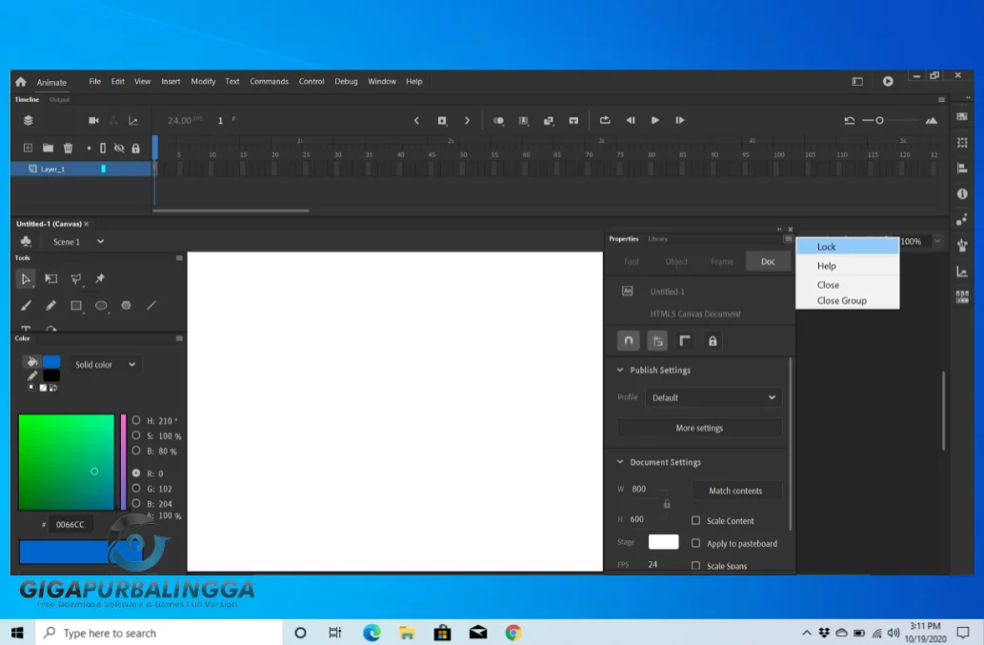The width and height of the screenshot is (984, 645).
Task: Choose Lock from the panel menu
Action: (x=847, y=247)
